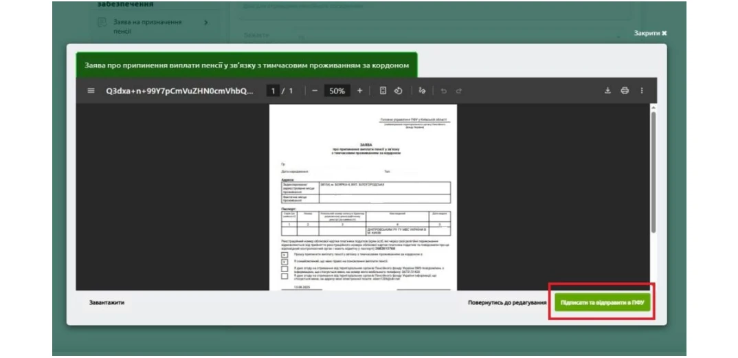738x358 pixels.
Task: Rotate the PDF page counterclockwise
Action: 398,91
